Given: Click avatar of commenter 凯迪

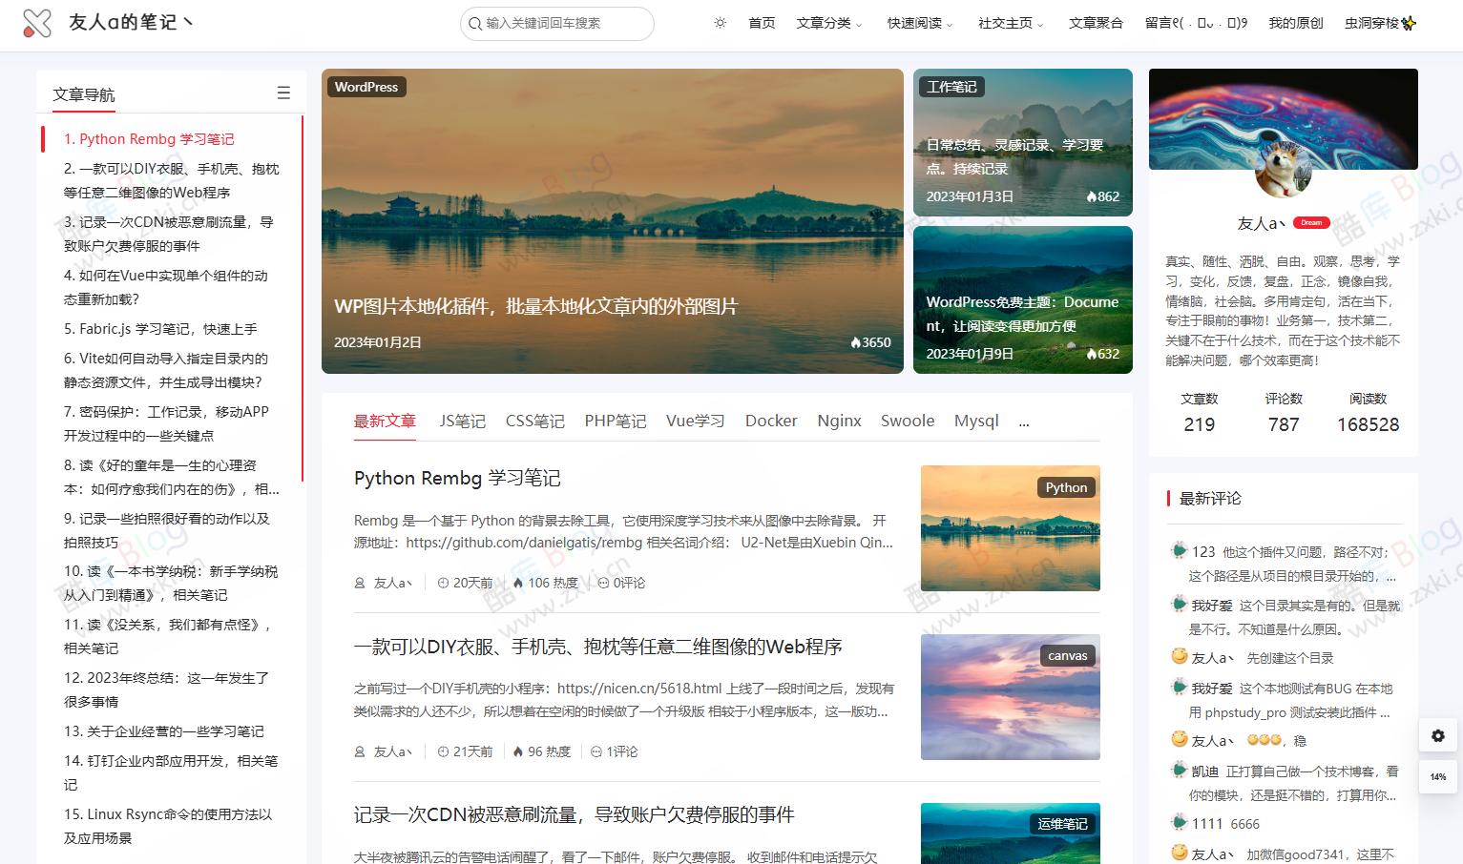Looking at the screenshot, I should tap(1179, 771).
